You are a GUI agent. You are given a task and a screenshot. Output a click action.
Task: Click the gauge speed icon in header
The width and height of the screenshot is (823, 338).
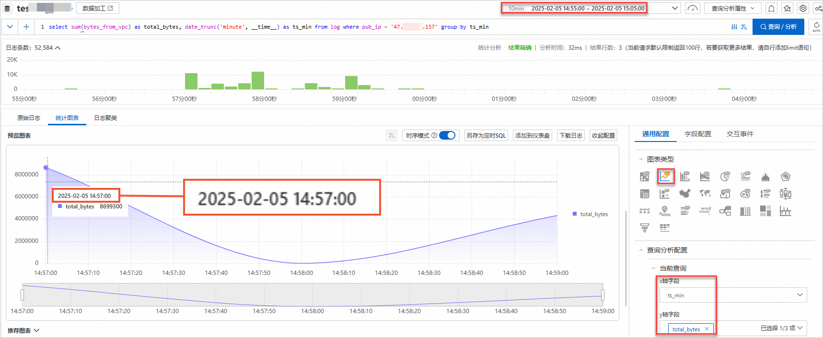[x=693, y=8]
